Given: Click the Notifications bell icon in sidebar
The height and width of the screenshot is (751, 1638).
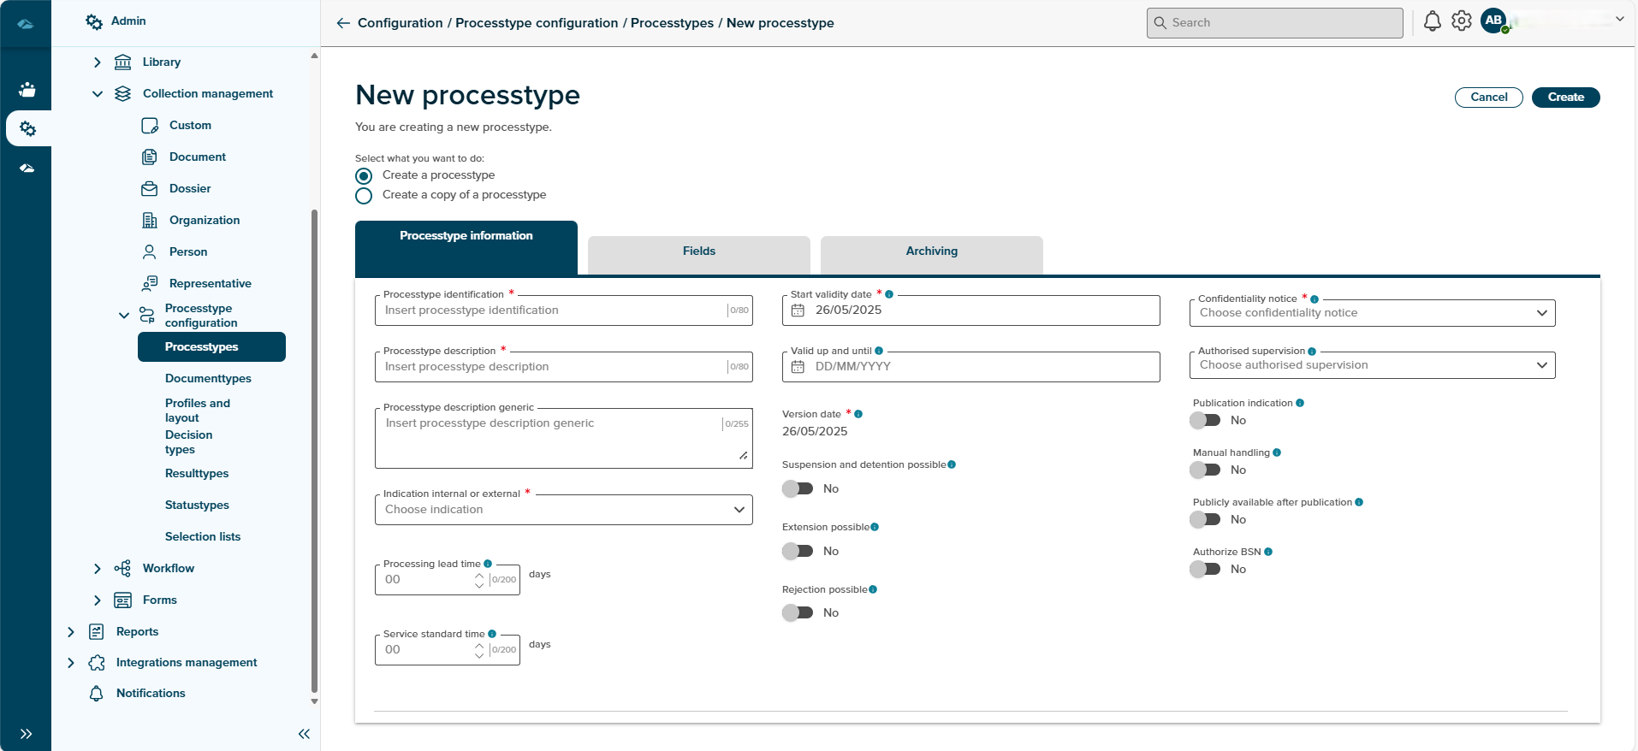Looking at the screenshot, I should coord(97,693).
